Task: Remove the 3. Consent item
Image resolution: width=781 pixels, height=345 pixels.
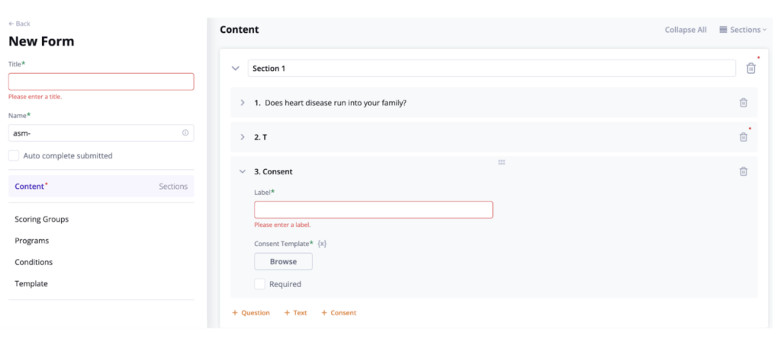Action: 743,171
